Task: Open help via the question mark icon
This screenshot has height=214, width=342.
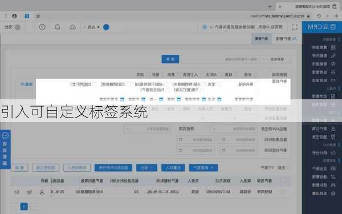Action: [42, 27]
